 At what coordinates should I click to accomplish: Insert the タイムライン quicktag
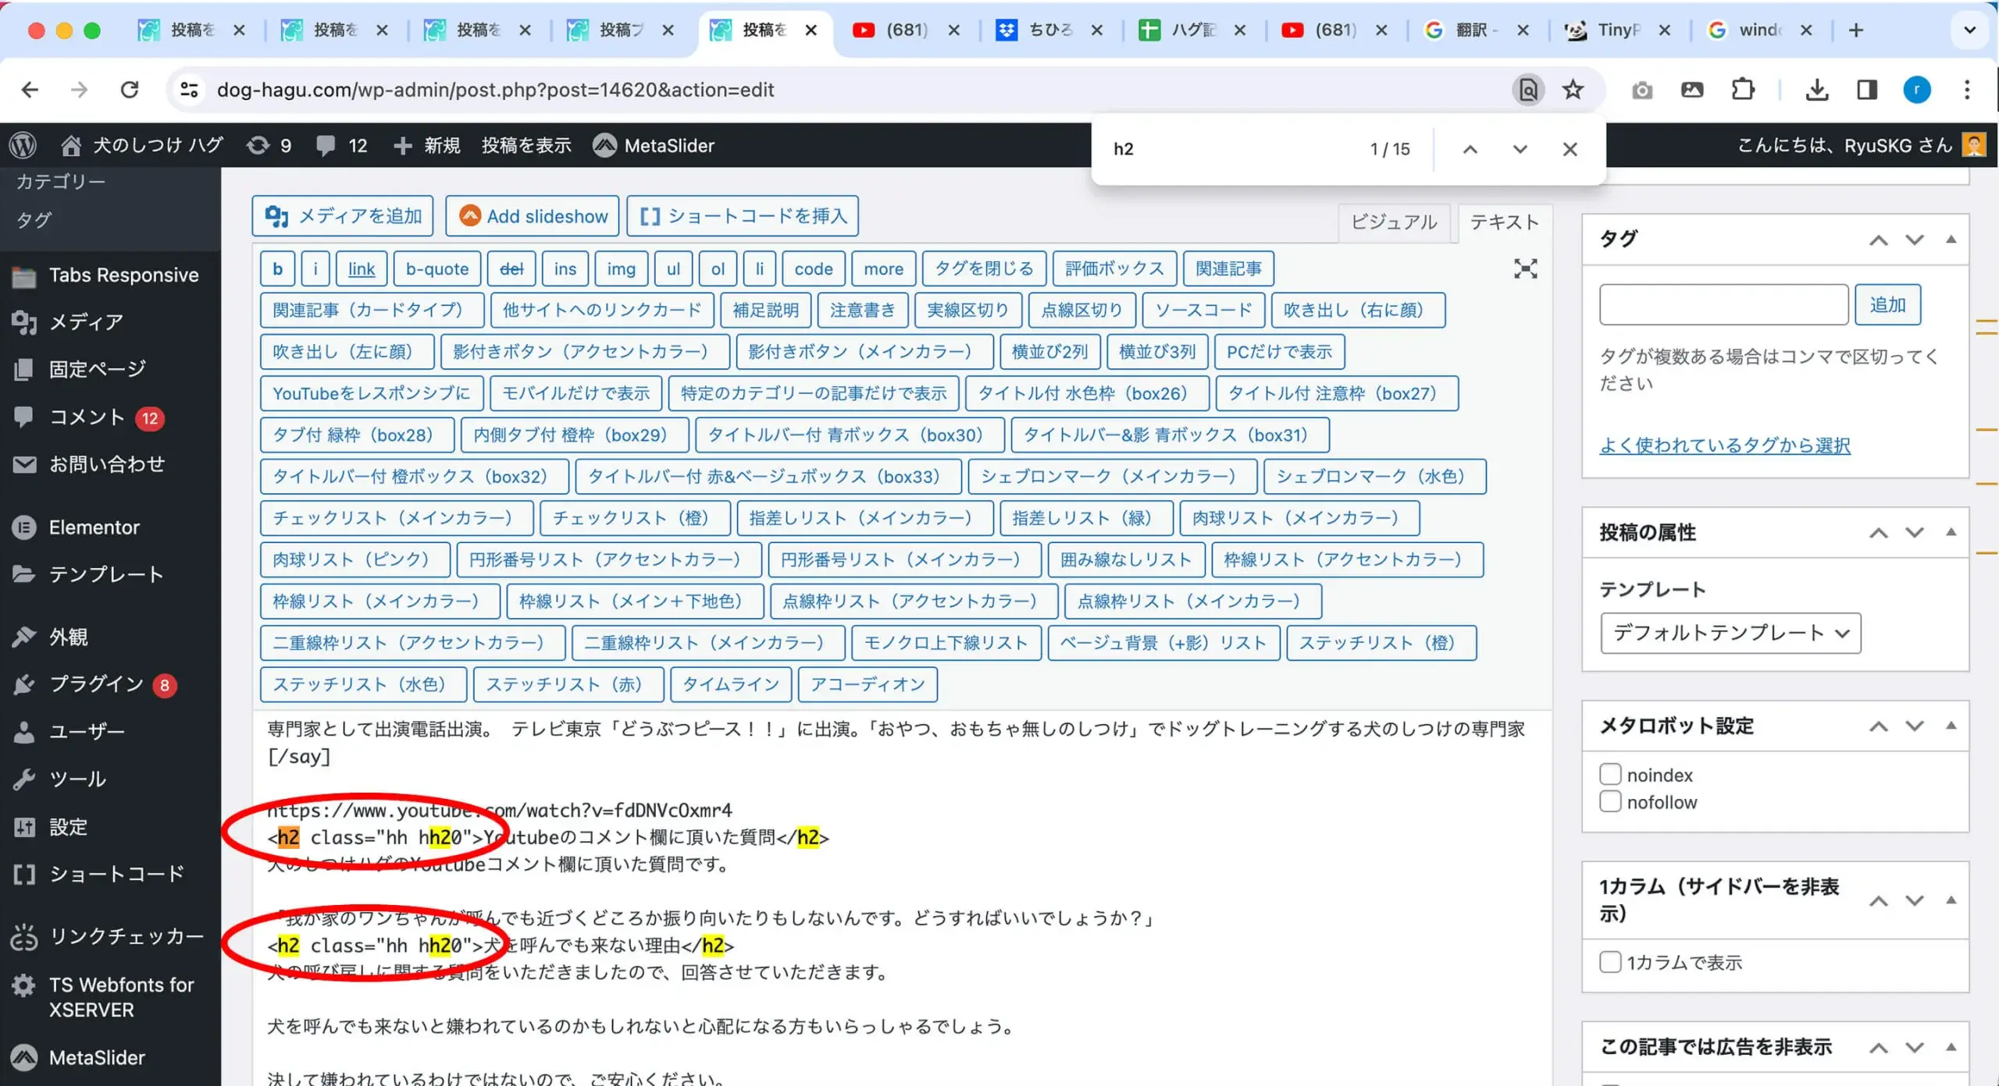(731, 684)
